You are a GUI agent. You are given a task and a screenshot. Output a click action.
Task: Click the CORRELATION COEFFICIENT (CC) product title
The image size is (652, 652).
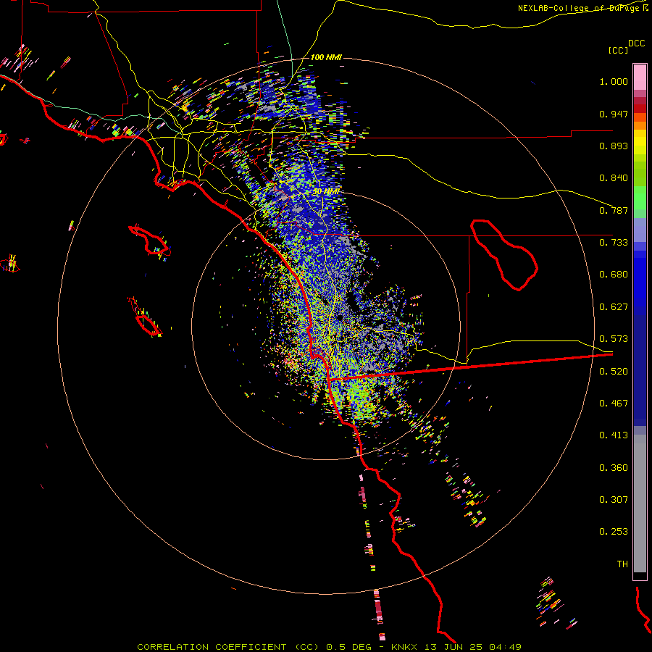point(228,647)
